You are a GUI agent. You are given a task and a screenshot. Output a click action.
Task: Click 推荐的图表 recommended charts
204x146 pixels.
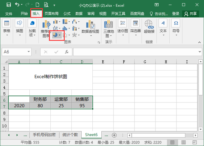(x=46, y=29)
